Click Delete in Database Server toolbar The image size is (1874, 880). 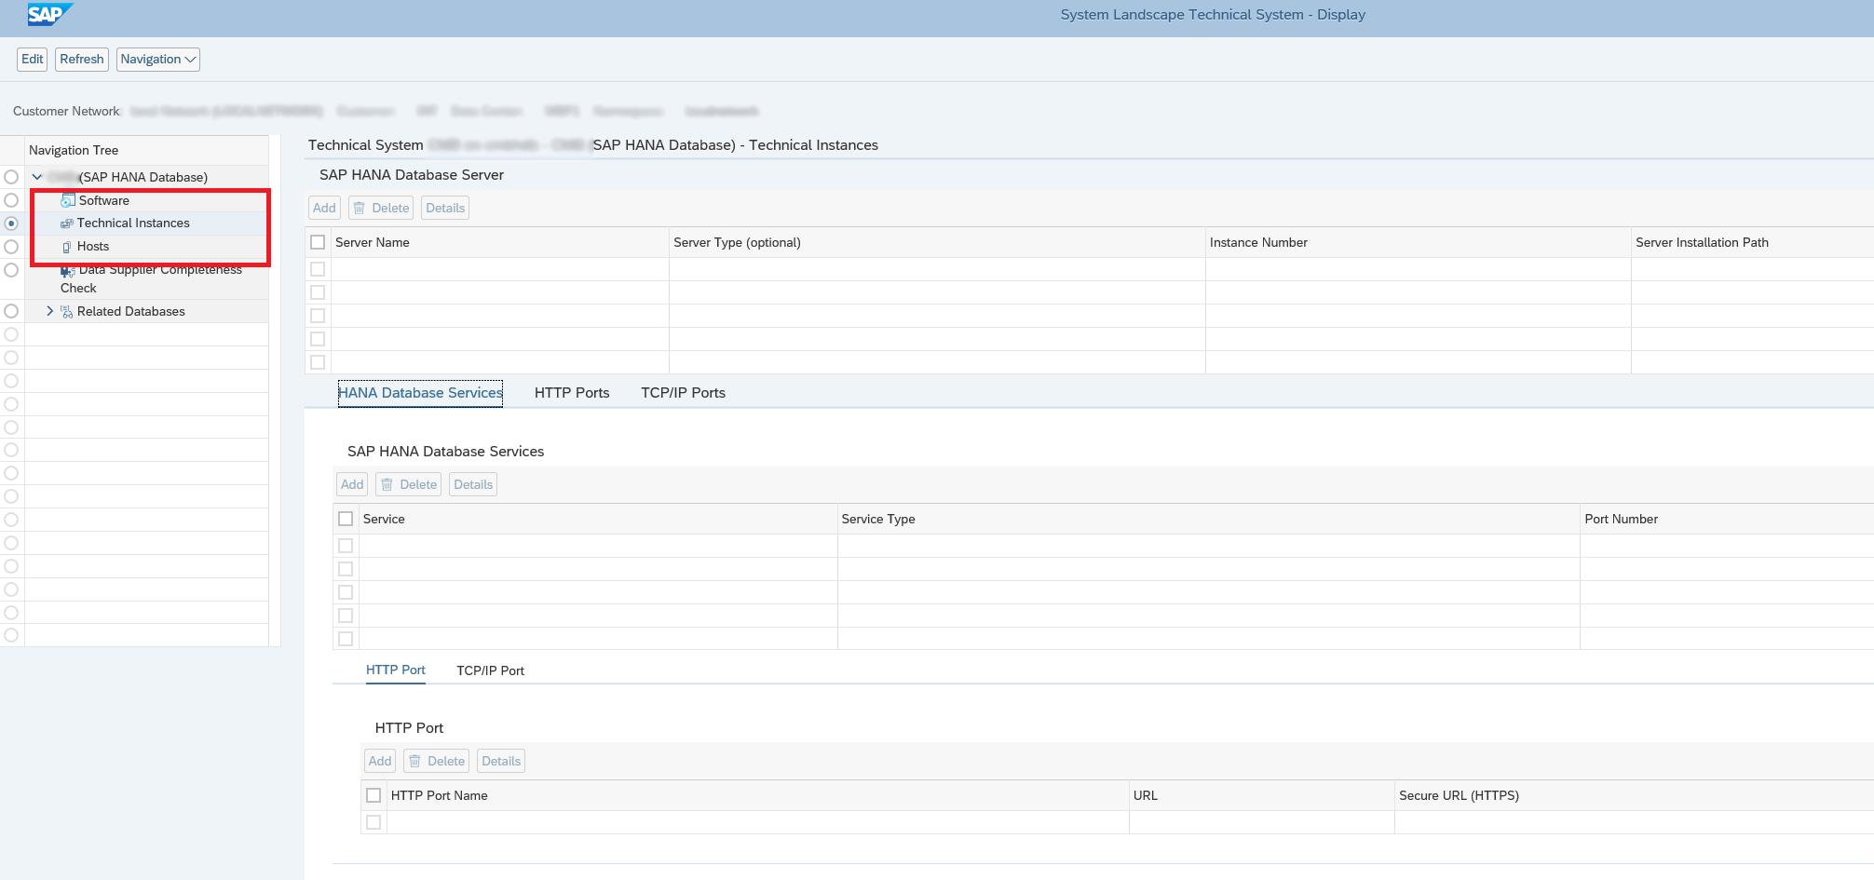[x=382, y=208]
